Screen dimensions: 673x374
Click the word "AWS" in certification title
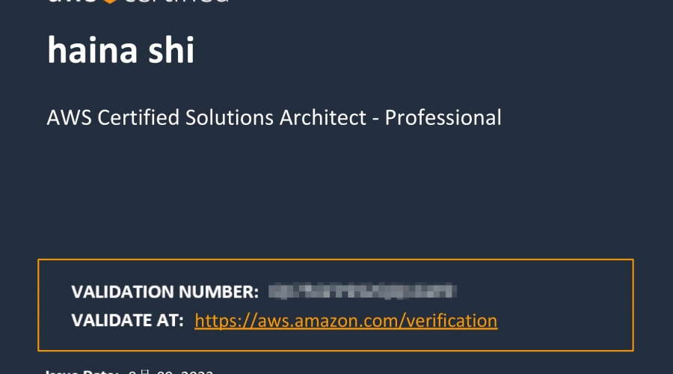(69, 117)
